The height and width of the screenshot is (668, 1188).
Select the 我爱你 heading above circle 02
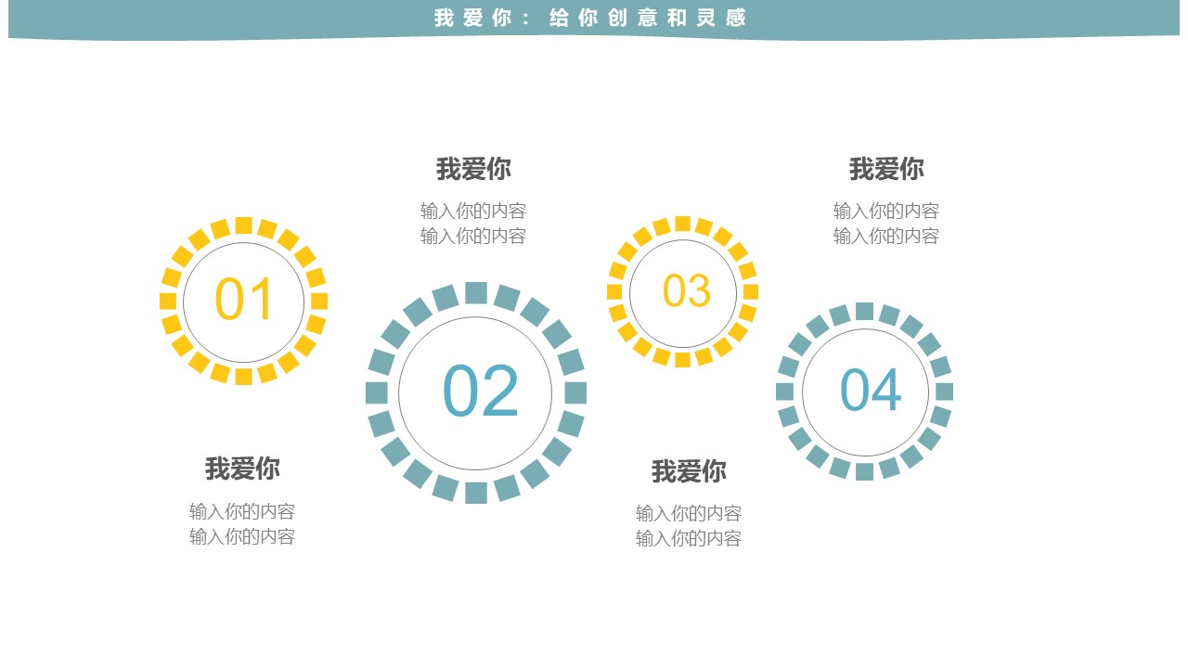tap(473, 169)
